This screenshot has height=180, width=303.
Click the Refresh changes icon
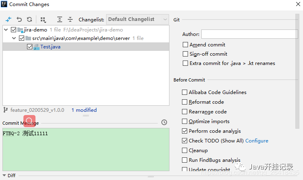click(x=29, y=19)
